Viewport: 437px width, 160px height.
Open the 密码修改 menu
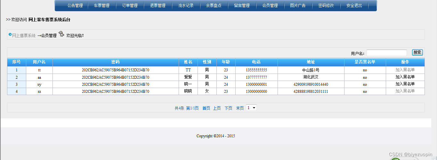click(x=326, y=6)
